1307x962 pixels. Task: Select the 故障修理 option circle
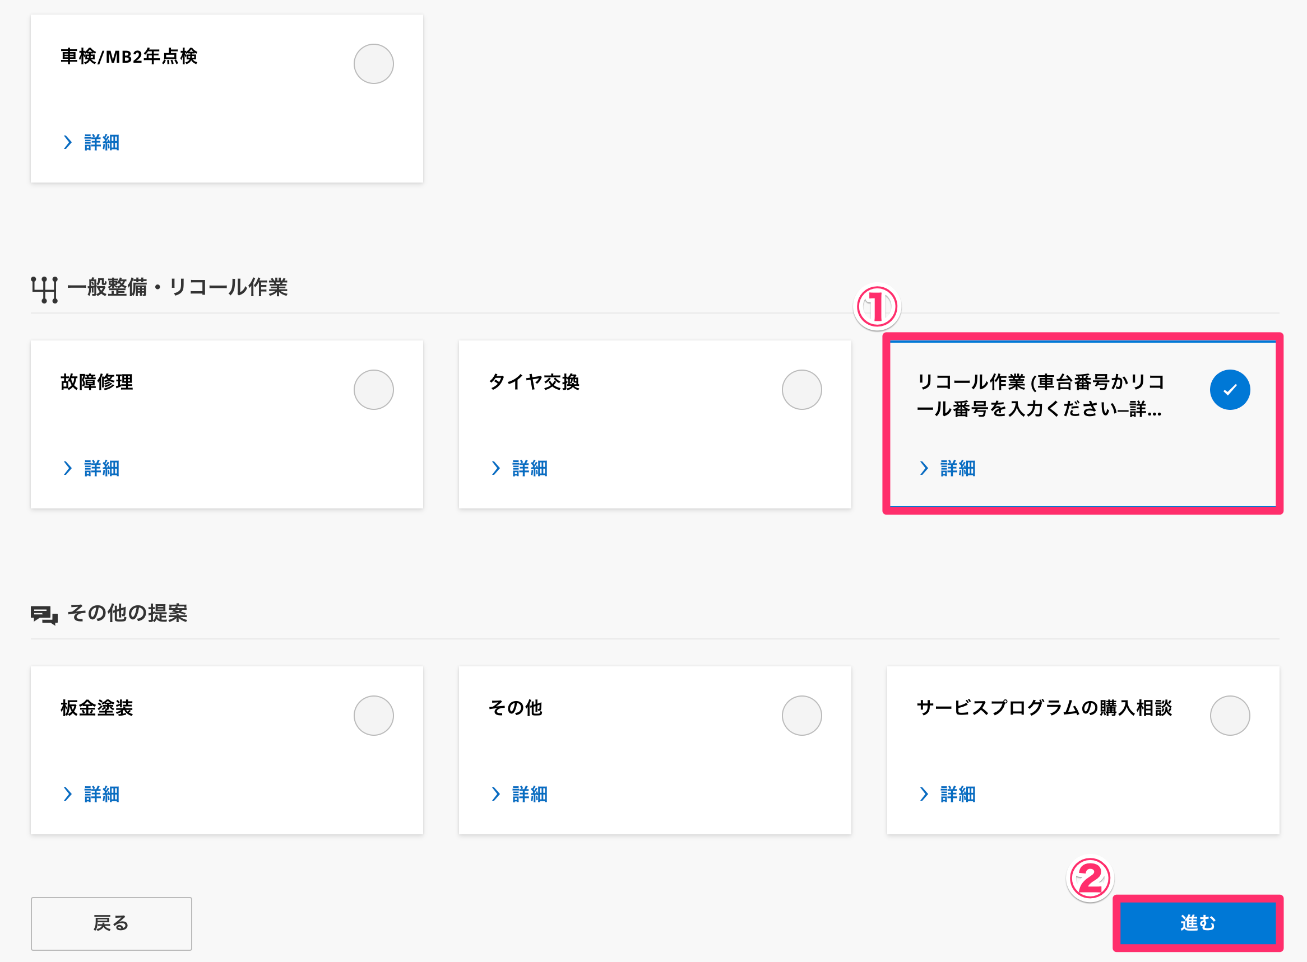pyautogui.click(x=373, y=390)
